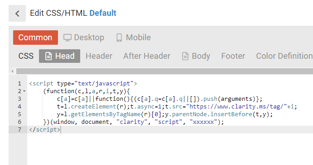Switch to the Mobile tab
This screenshot has width=313, height=165.
pos(134,38)
